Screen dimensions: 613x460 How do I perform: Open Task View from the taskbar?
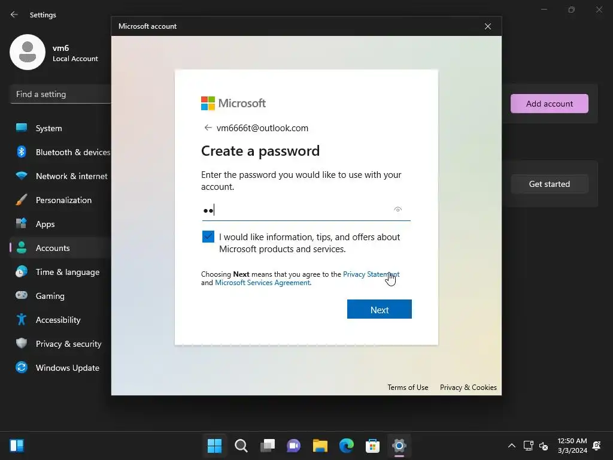point(268,446)
